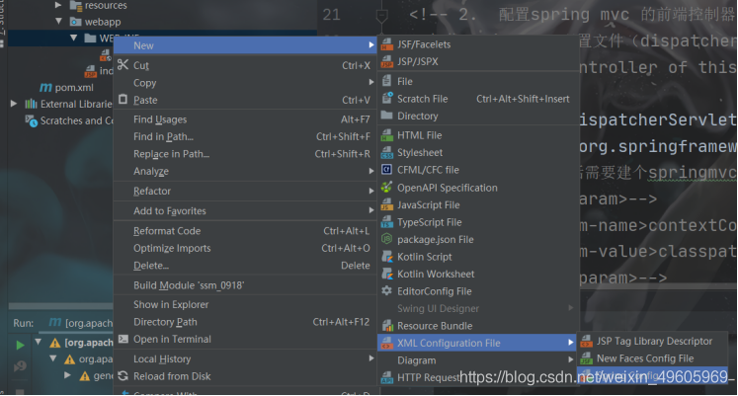
Task: Click the HTTP Request API icon
Action: pyautogui.click(x=387, y=377)
